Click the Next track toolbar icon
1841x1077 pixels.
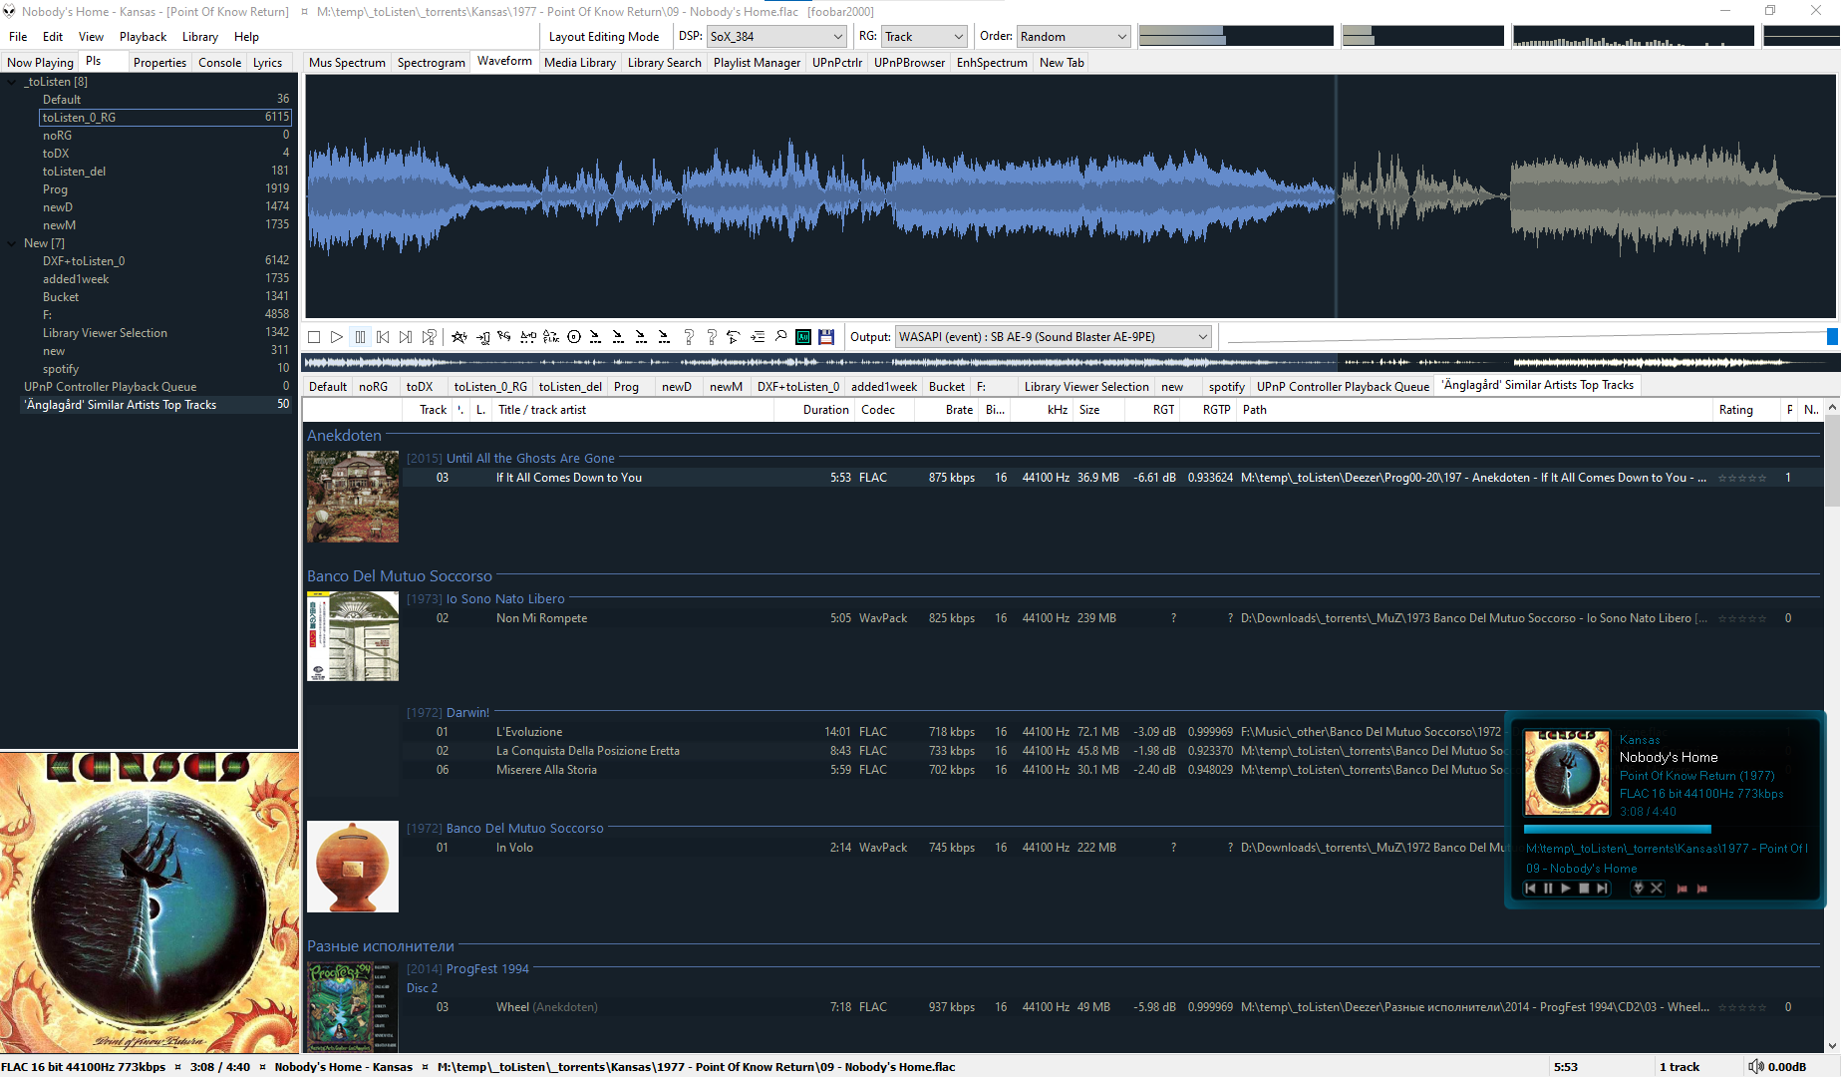(x=406, y=337)
